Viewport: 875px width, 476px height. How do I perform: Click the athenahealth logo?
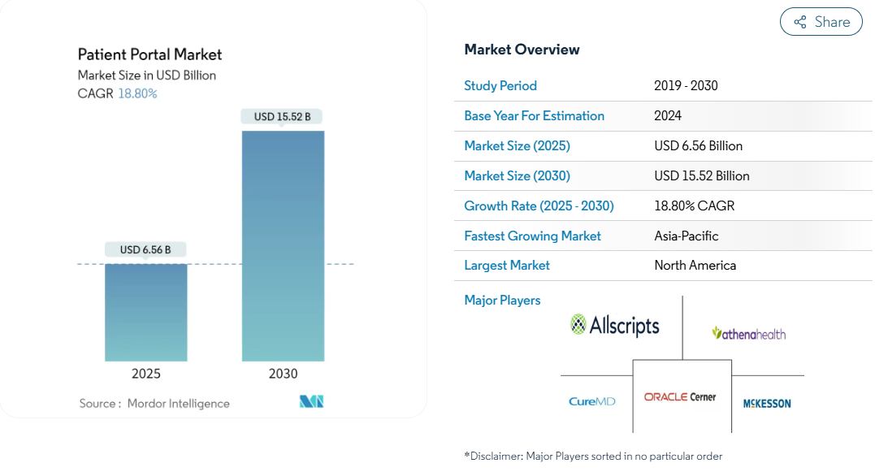coord(749,334)
